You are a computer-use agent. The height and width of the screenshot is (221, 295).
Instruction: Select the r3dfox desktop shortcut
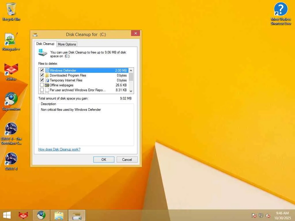(x=11, y=72)
